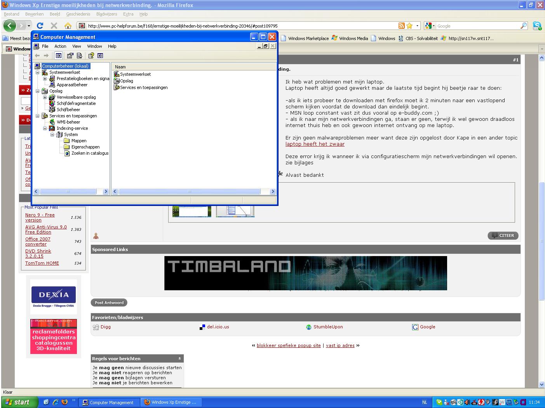The height and width of the screenshot is (408, 545).
Task: Click Windows Start button
Action: (19, 402)
